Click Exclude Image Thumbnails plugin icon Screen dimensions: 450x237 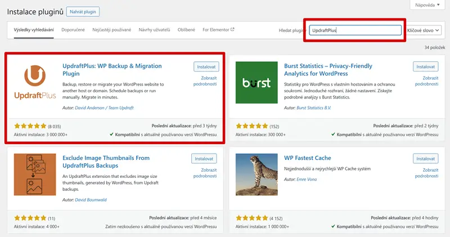(35, 175)
